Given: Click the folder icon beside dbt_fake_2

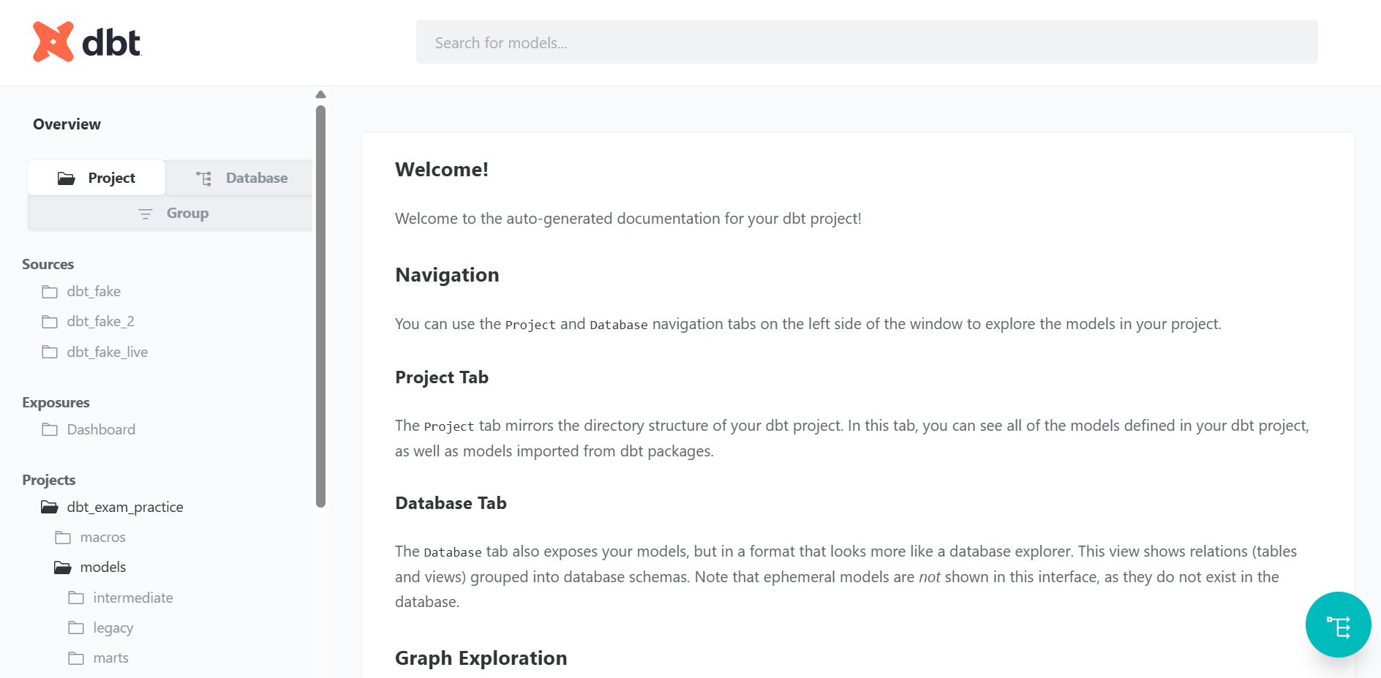Looking at the screenshot, I should point(50,322).
